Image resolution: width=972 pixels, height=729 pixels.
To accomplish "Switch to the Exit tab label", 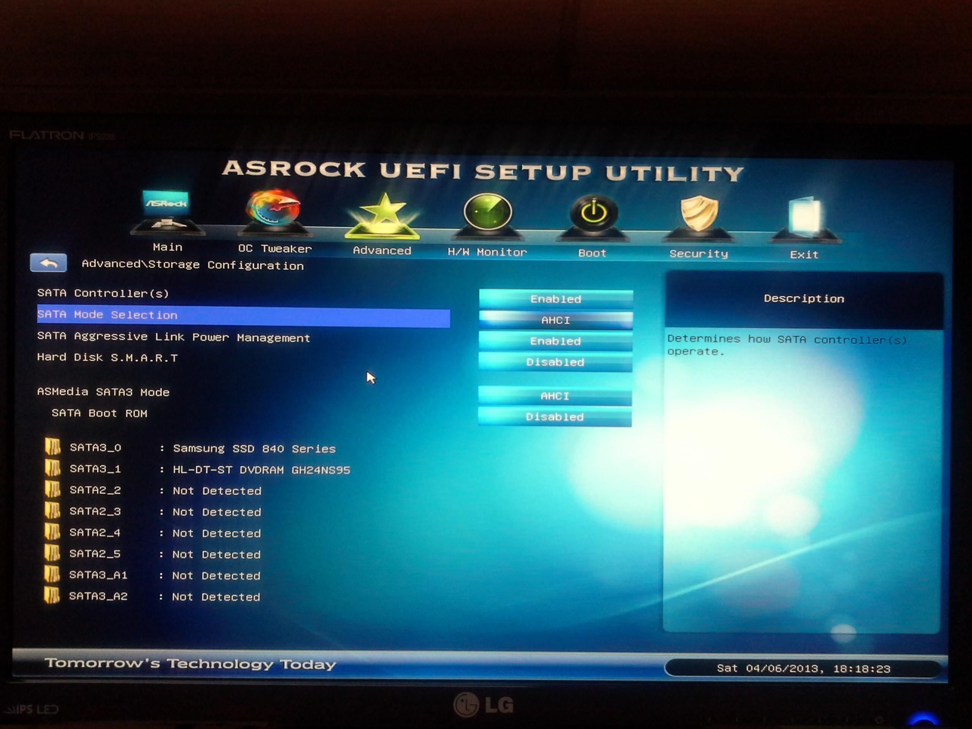I will [x=804, y=255].
